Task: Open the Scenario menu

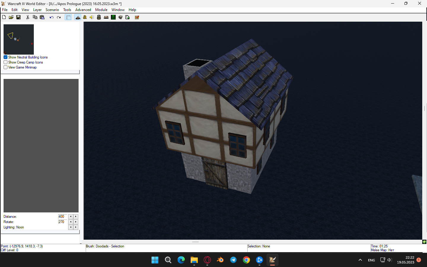Action: [x=52, y=10]
